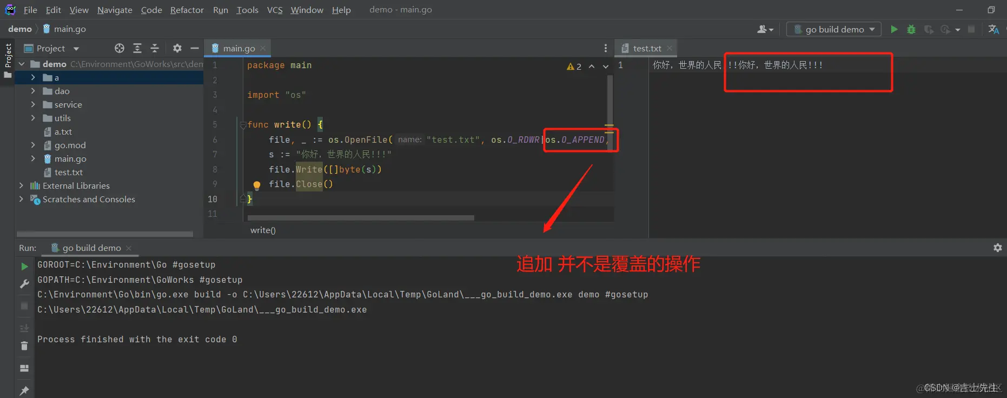Open Project panel settings gear
The image size is (1007, 398).
click(177, 49)
